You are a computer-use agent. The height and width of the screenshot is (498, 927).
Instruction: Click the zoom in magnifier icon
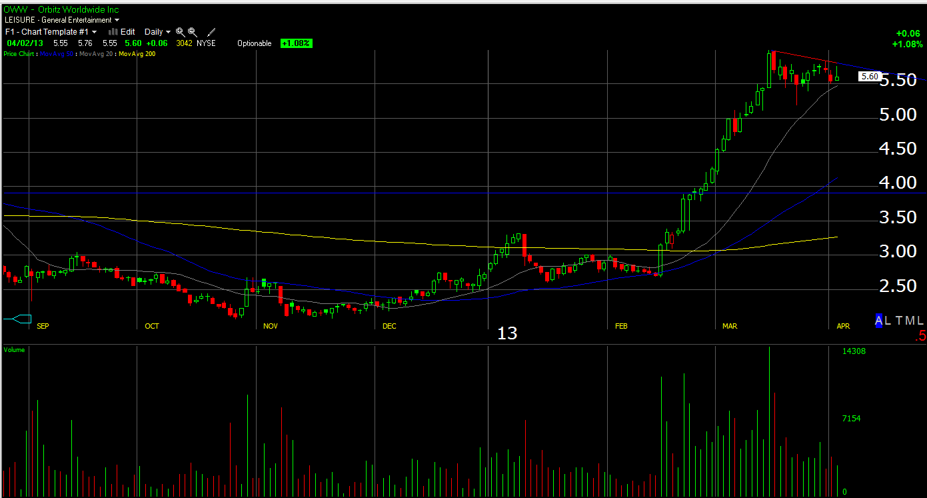coord(180,31)
